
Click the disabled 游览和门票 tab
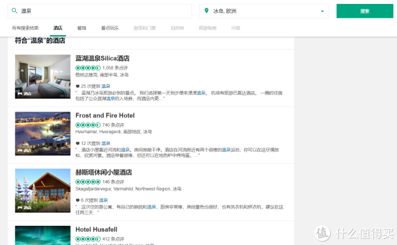144,28
